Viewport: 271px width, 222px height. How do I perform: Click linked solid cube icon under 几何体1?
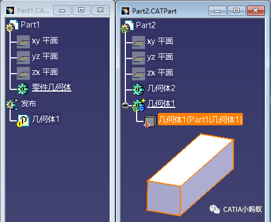[150, 121]
